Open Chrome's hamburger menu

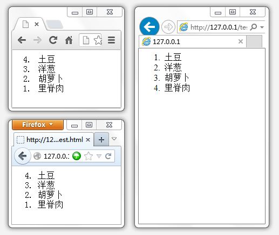111,40
